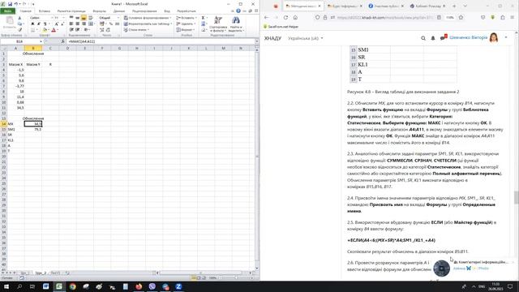Open Find and Select binoculars button
This screenshot has height=292, width=519.
coord(236,24)
